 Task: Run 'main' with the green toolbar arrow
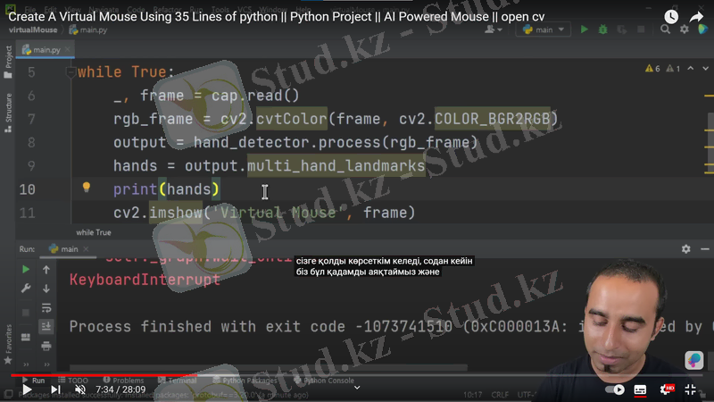(x=585, y=29)
